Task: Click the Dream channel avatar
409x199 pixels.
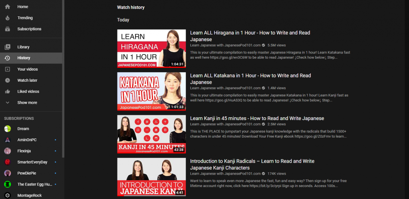Action: click(8, 129)
